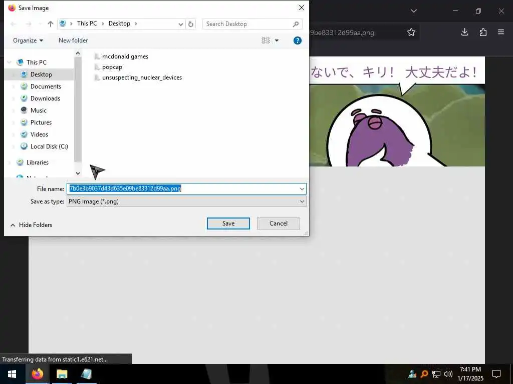Go up one folder with the up arrow

(51, 24)
